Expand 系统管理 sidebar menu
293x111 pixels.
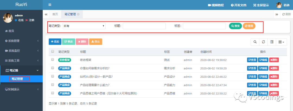21,41
